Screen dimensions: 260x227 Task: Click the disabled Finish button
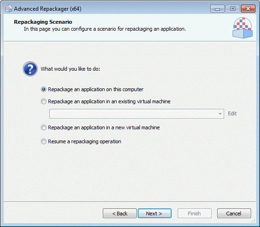click(x=194, y=214)
